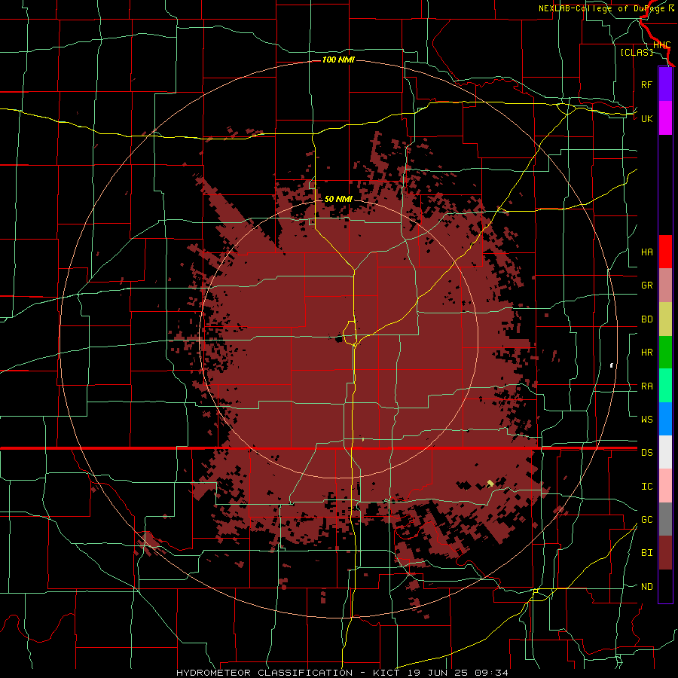Click the 'GC' legend label
678x678 pixels.
point(646,520)
